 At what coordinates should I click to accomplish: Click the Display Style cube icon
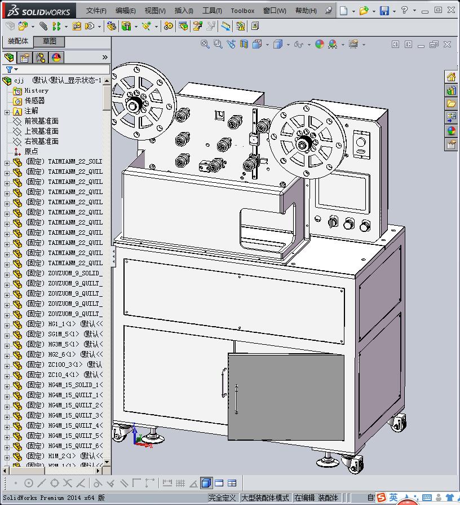click(277, 44)
